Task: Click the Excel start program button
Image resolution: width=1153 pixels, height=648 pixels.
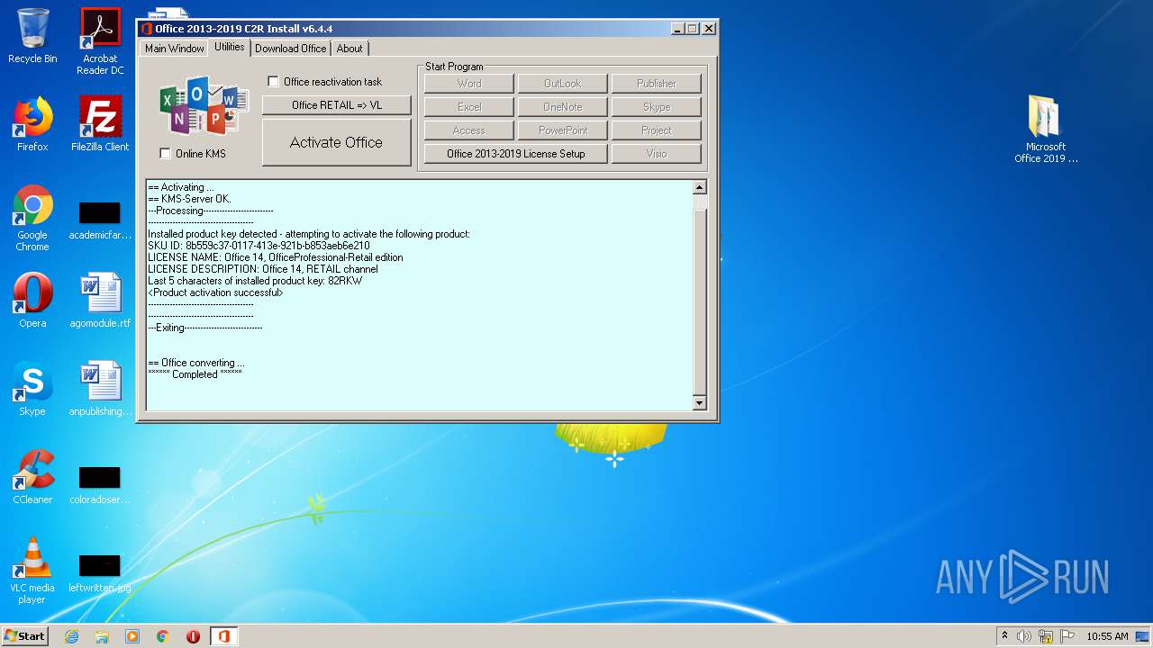Action: click(469, 107)
